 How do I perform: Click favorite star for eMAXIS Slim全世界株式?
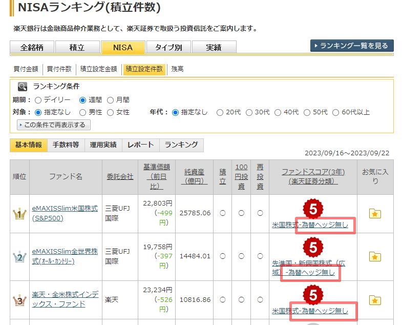coord(375,257)
